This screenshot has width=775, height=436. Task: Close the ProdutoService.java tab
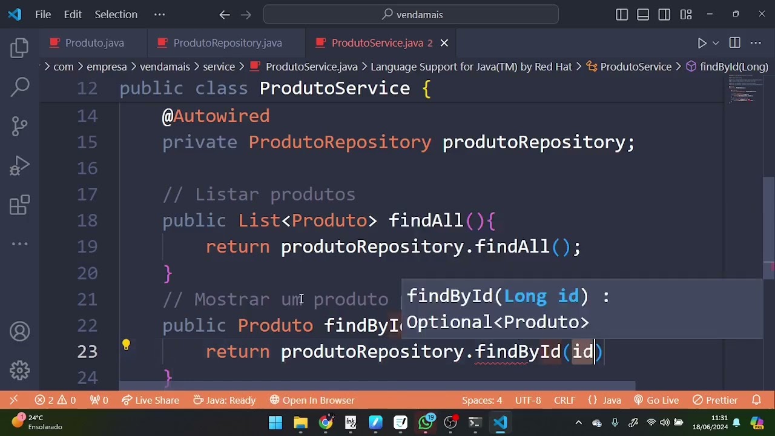444,43
